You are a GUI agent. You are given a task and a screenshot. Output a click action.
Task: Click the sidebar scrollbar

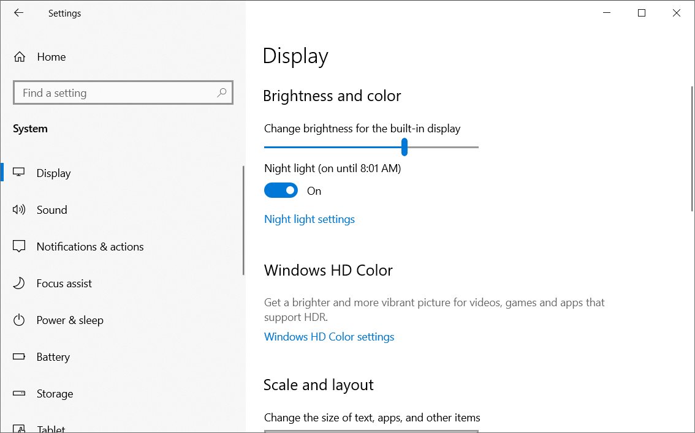pyautogui.click(x=243, y=220)
